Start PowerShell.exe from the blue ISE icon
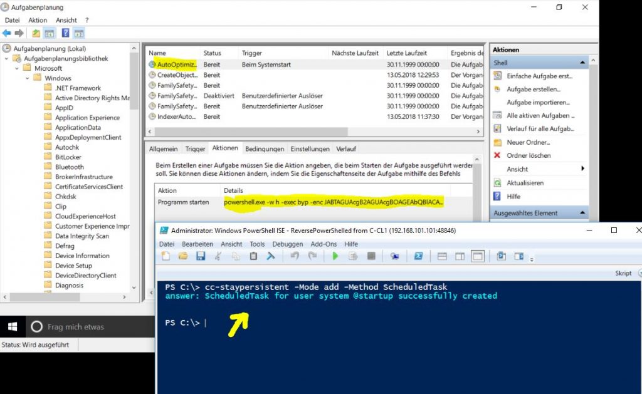 (x=418, y=256)
